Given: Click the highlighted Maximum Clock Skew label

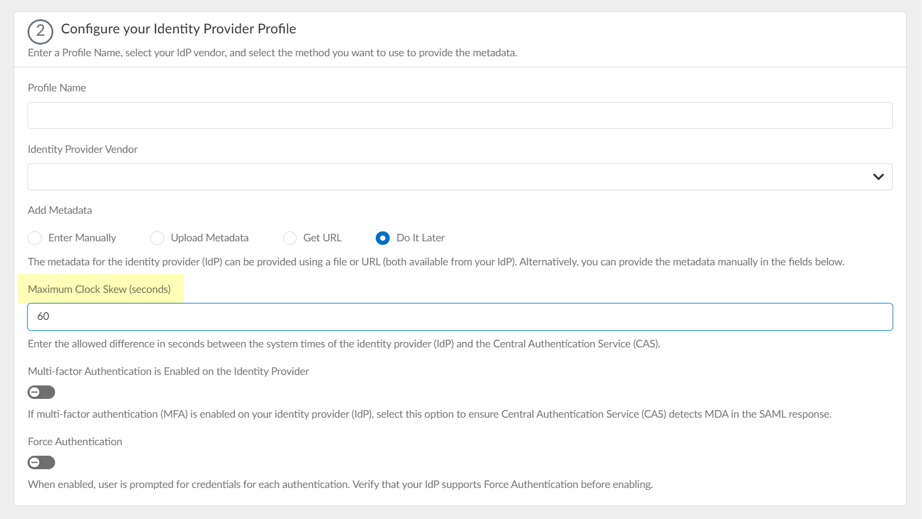Looking at the screenshot, I should point(100,289).
